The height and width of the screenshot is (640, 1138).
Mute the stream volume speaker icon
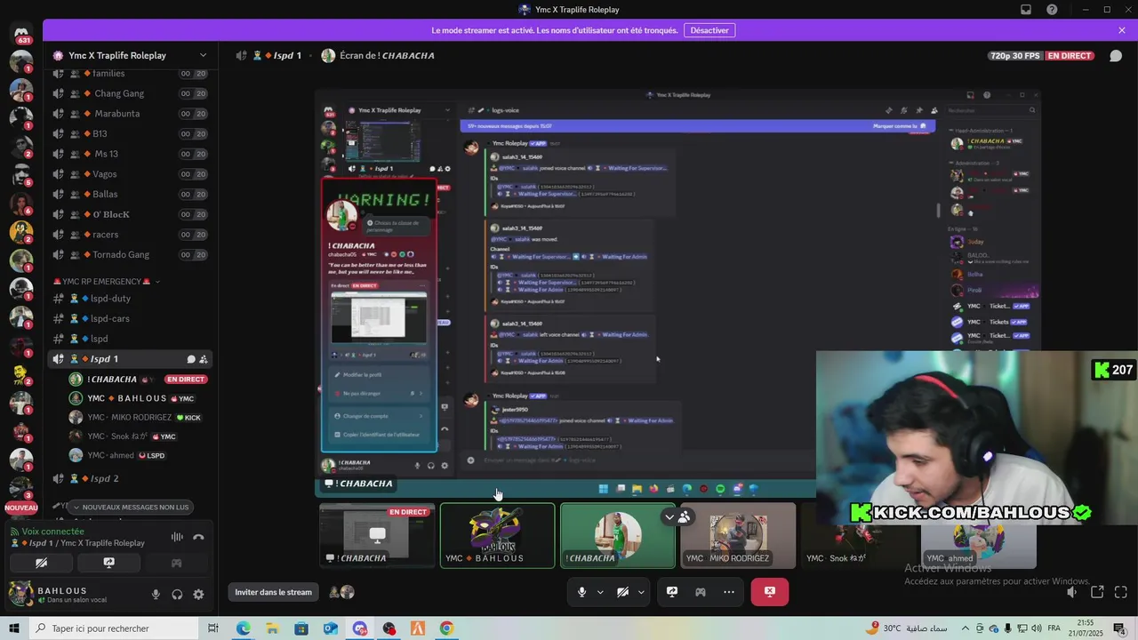click(x=1072, y=592)
